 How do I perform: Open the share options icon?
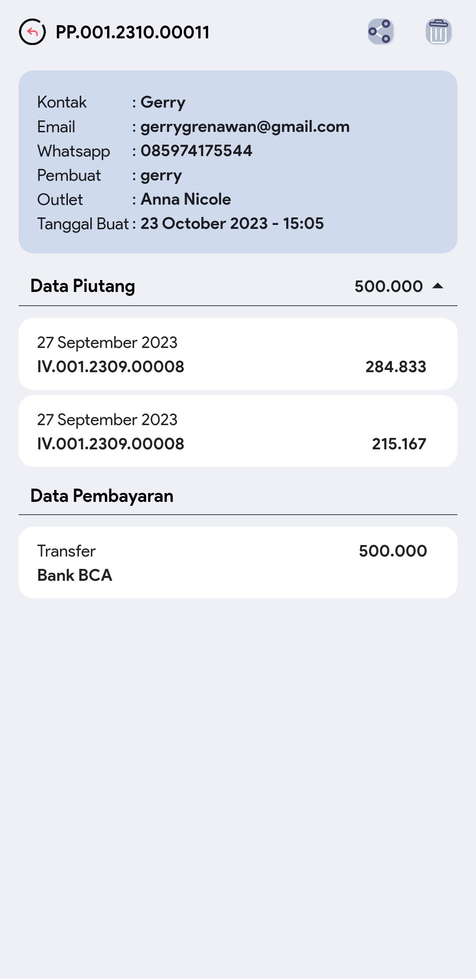pyautogui.click(x=380, y=32)
